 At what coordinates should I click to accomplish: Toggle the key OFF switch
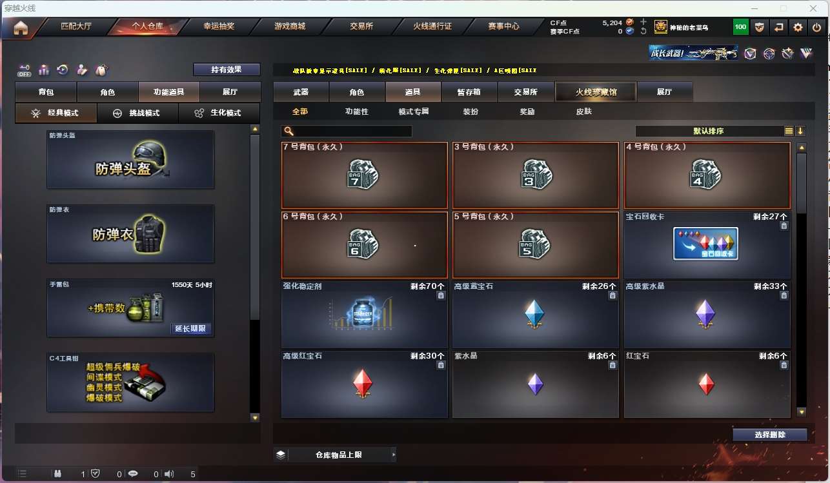pyautogui.click(x=25, y=70)
